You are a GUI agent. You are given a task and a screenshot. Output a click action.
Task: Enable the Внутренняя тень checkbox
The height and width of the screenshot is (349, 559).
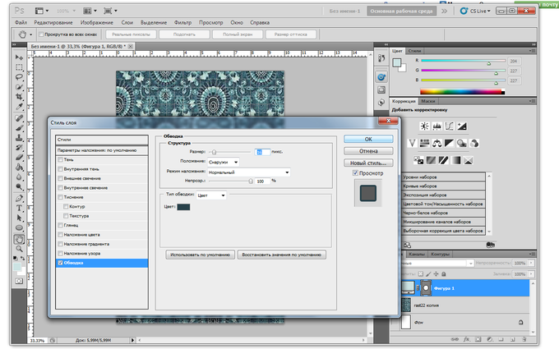60,169
